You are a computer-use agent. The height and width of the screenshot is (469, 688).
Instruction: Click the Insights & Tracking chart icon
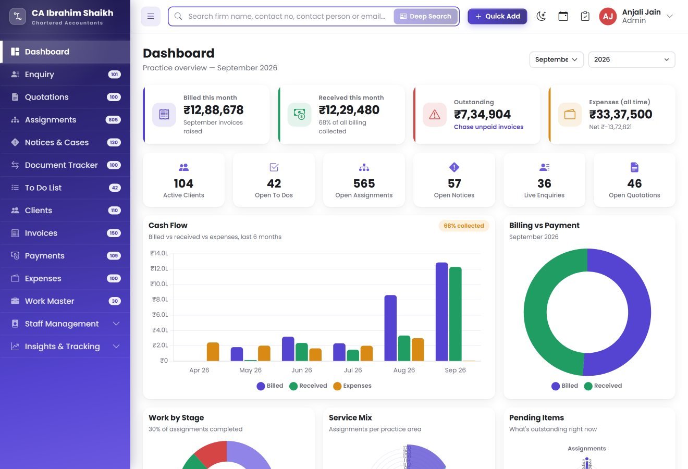[15, 347]
